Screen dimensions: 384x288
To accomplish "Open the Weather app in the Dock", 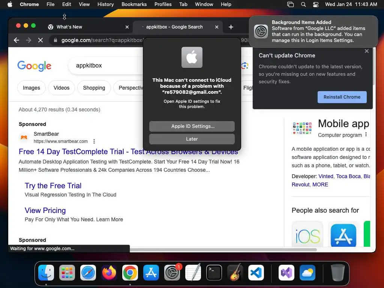I will tap(307, 273).
